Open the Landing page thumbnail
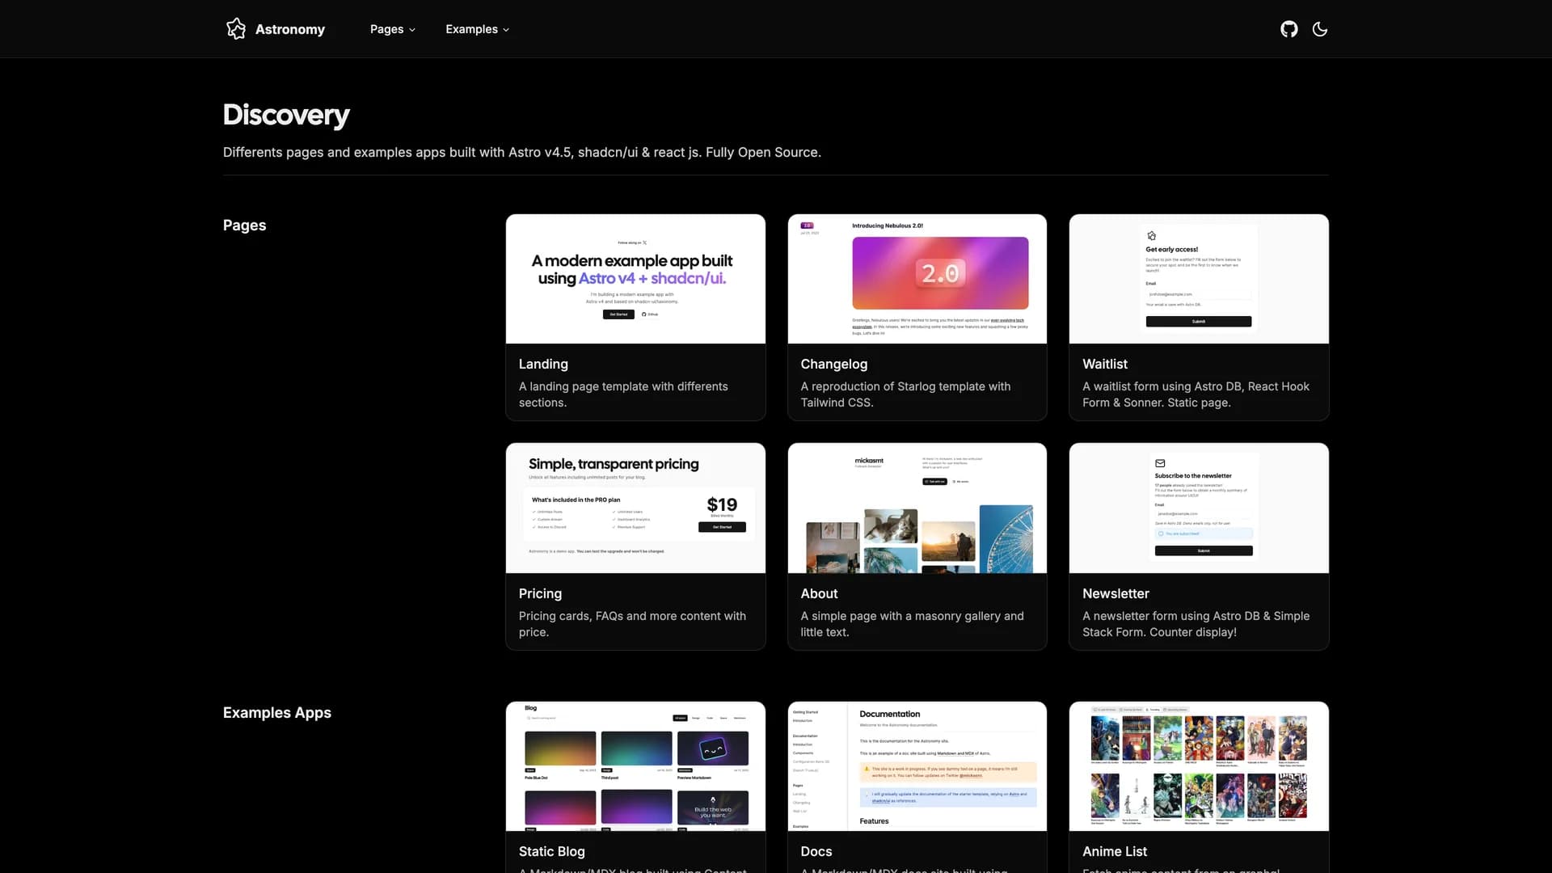Image resolution: width=1552 pixels, height=873 pixels. click(635, 279)
